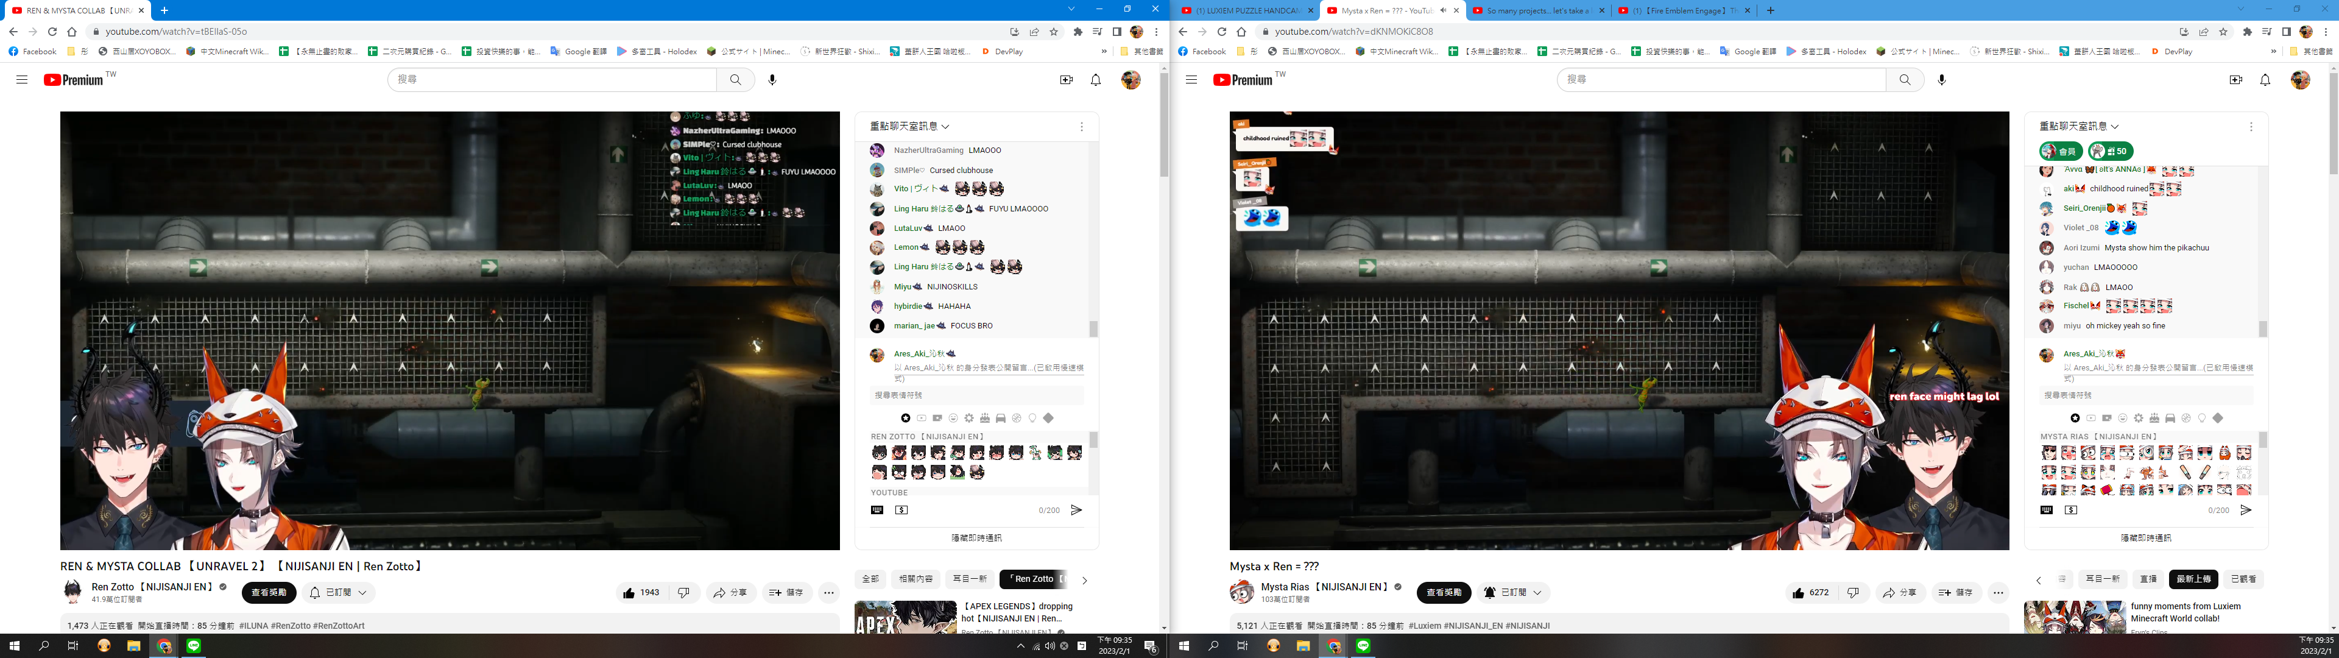Select the 最新上傳 filter chip
The height and width of the screenshot is (658, 2339).
(x=2193, y=579)
